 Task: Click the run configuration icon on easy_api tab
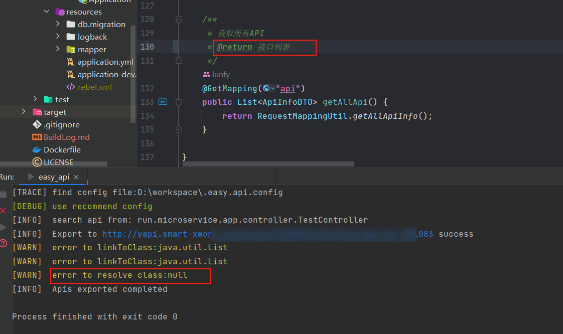(31, 177)
